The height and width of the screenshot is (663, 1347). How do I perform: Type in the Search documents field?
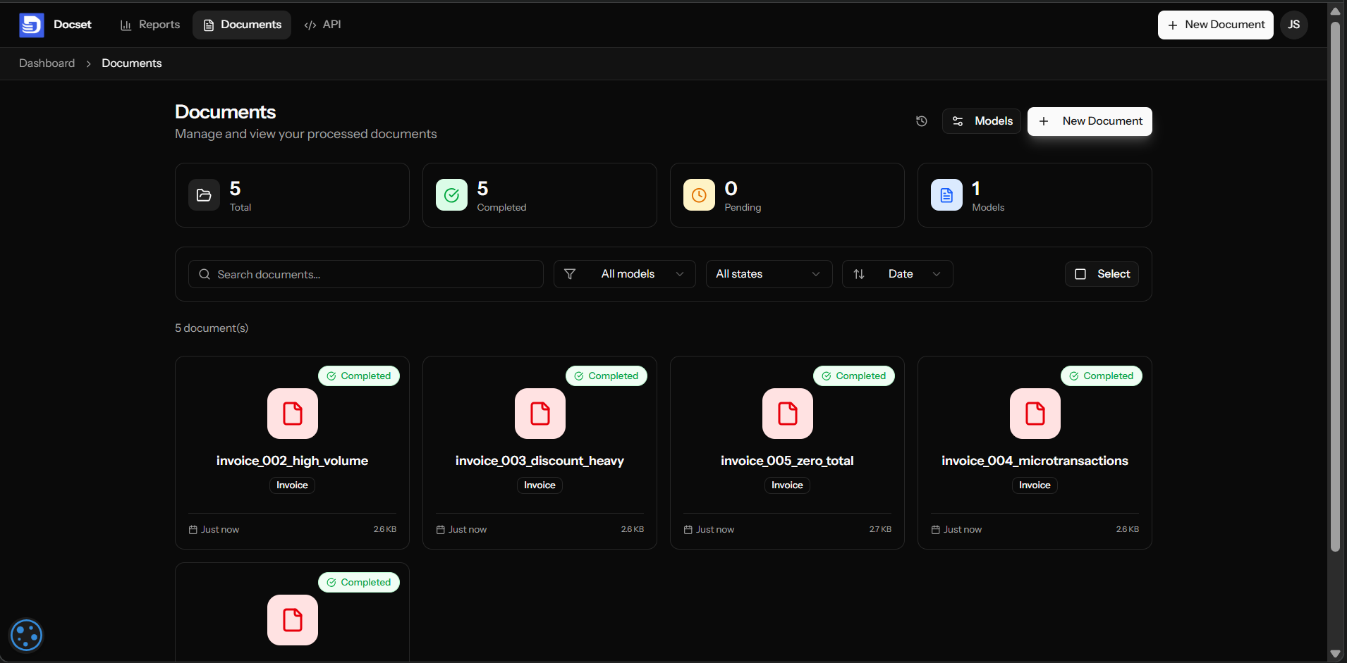pos(367,274)
